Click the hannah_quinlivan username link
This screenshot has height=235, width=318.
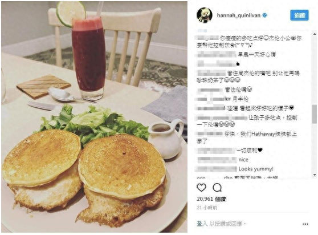239,15
